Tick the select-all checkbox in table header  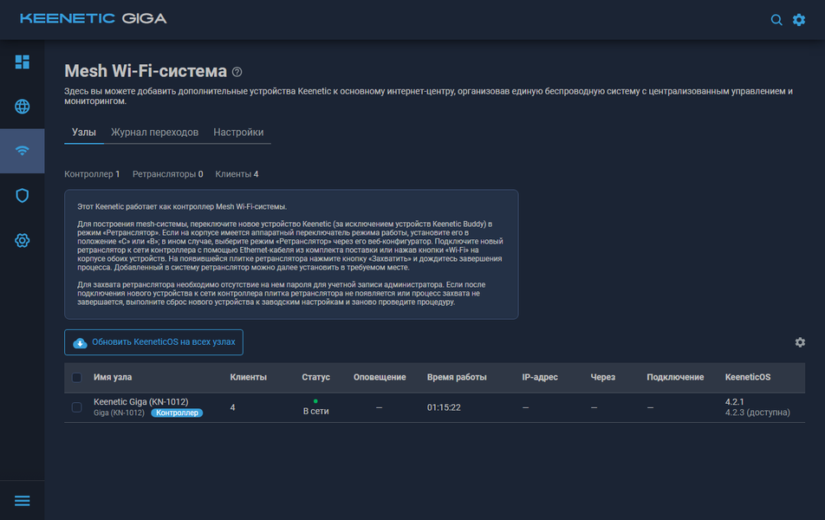(77, 377)
